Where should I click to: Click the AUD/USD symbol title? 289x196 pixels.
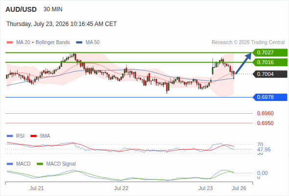(21, 9)
